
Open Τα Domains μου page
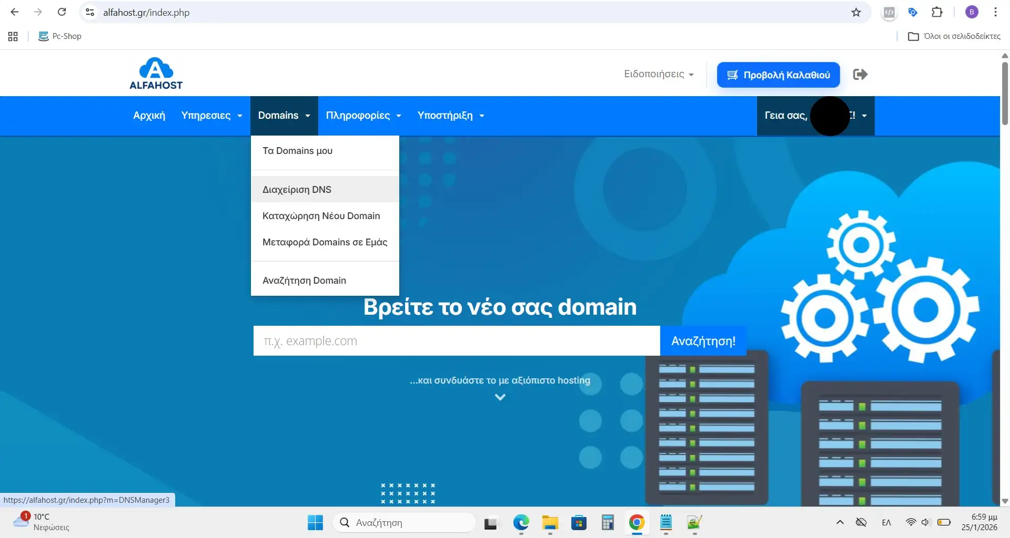tap(297, 151)
